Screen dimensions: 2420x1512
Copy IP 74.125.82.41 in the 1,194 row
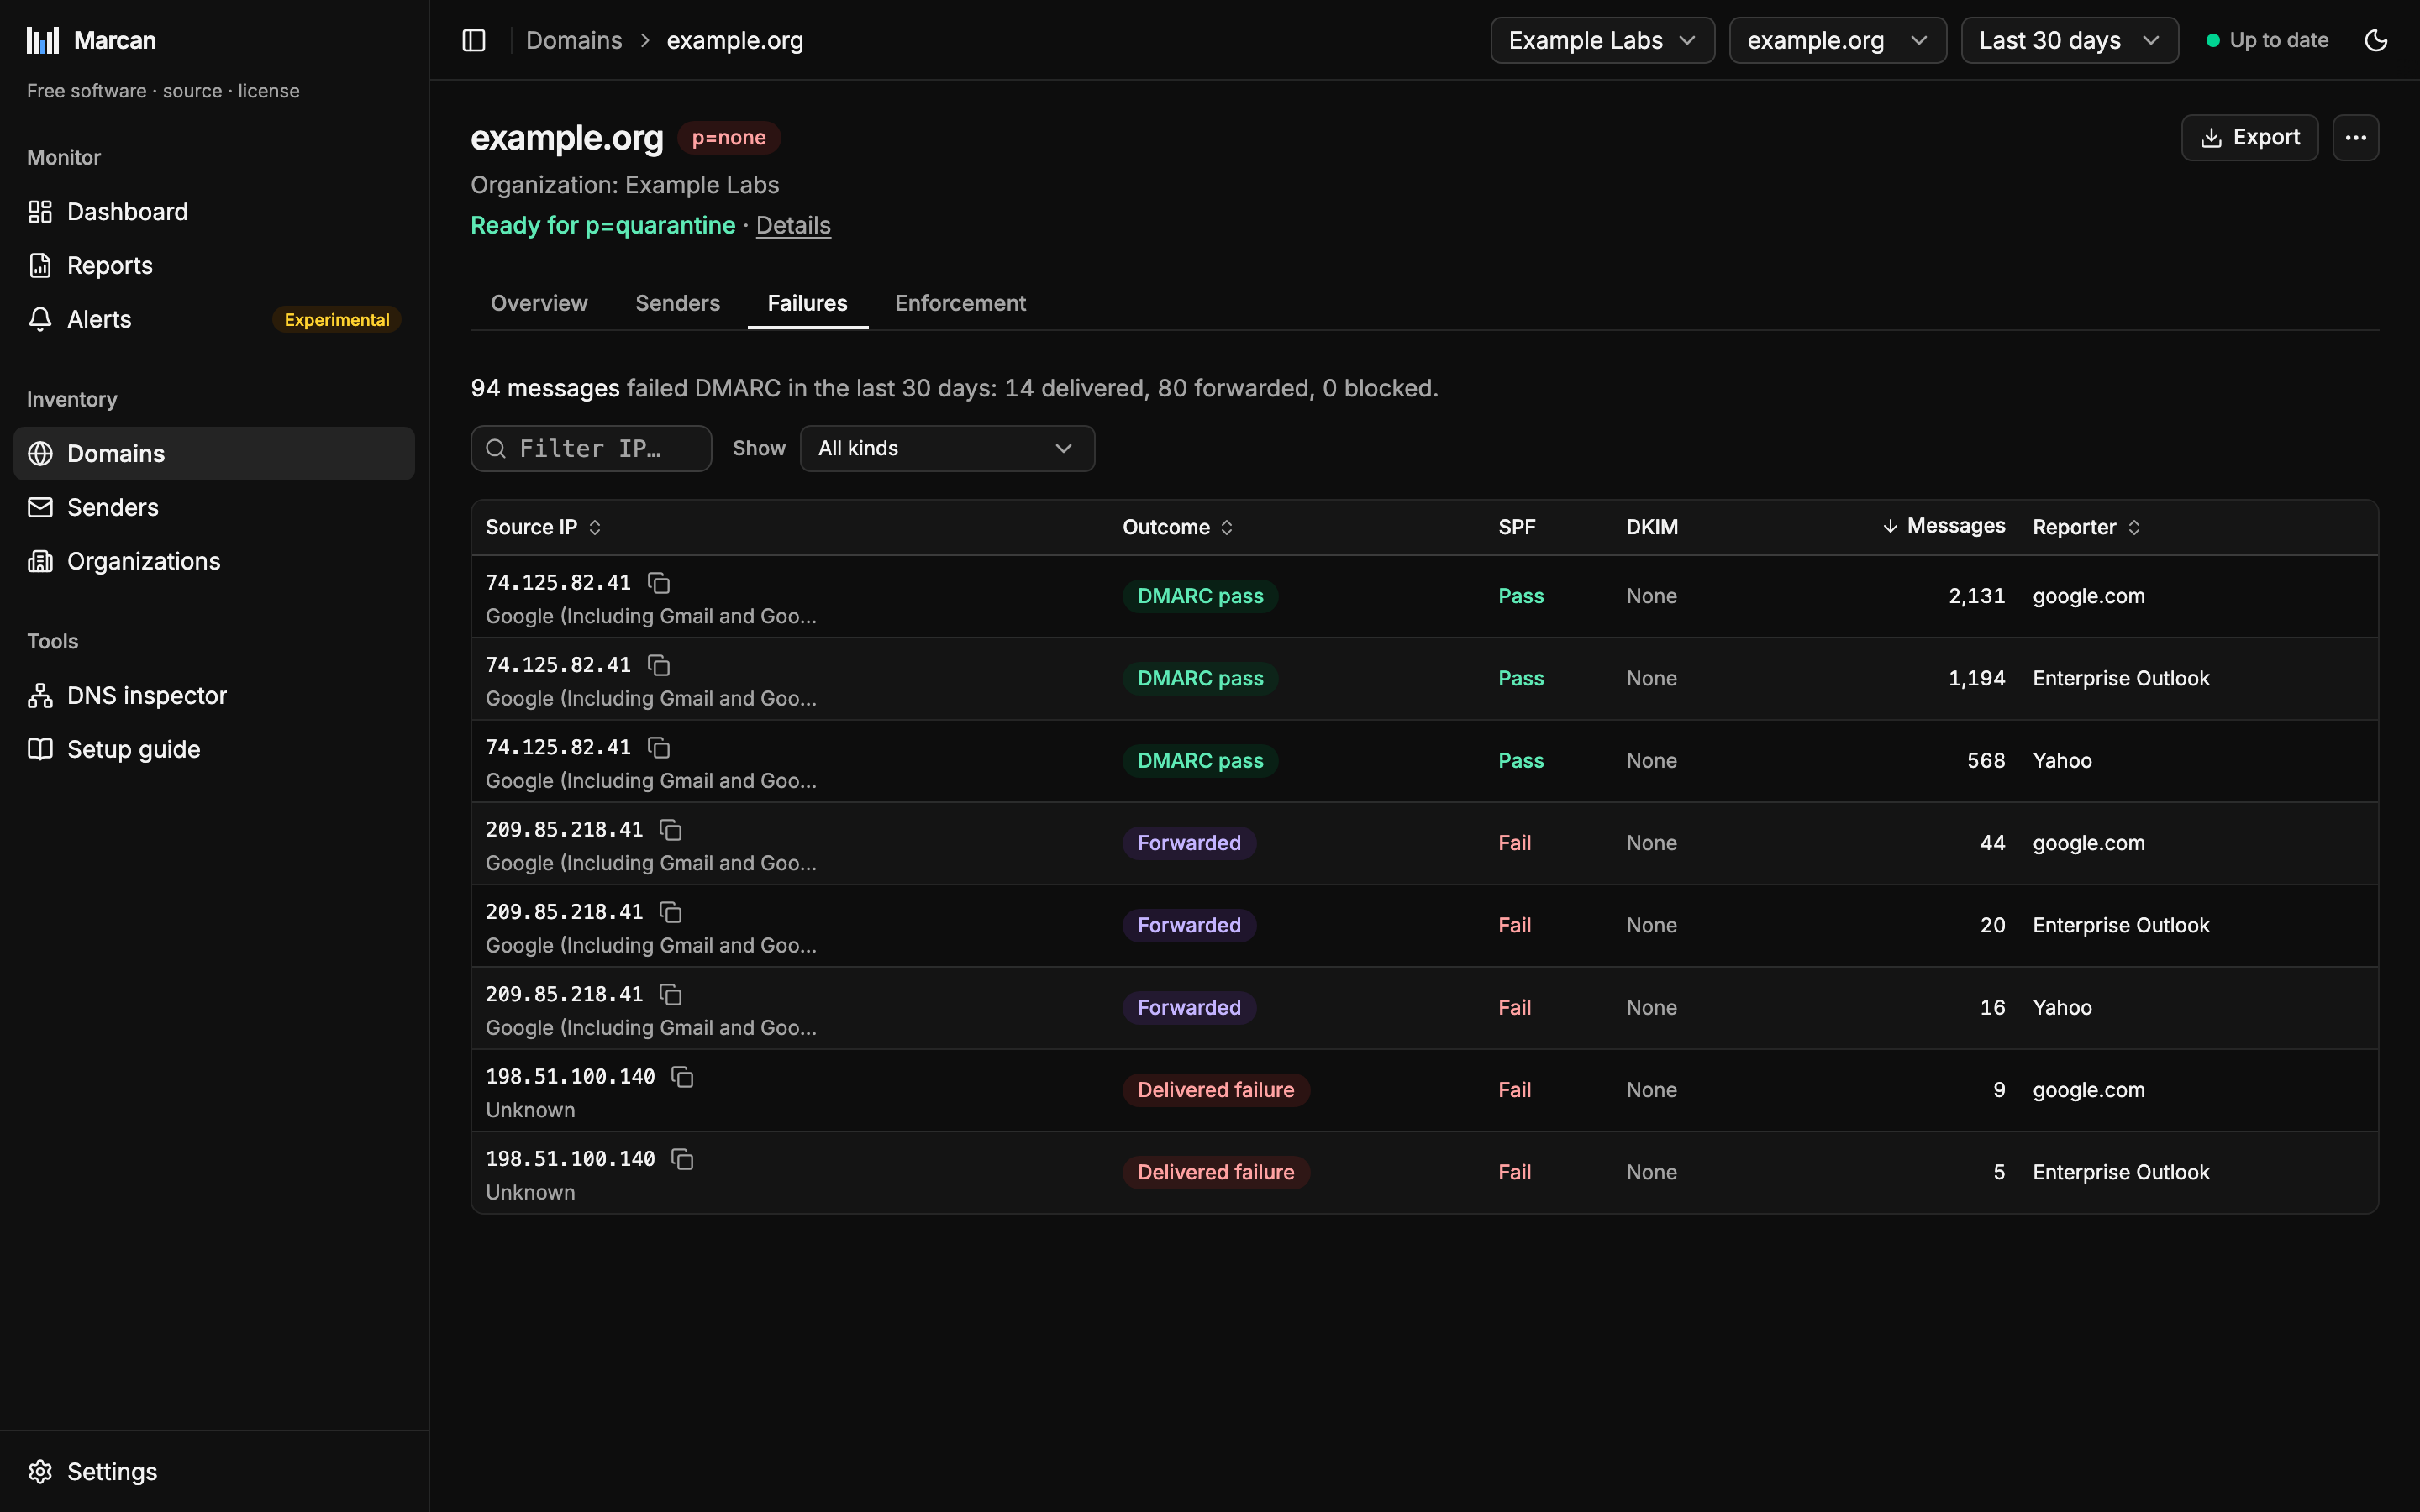point(659,665)
